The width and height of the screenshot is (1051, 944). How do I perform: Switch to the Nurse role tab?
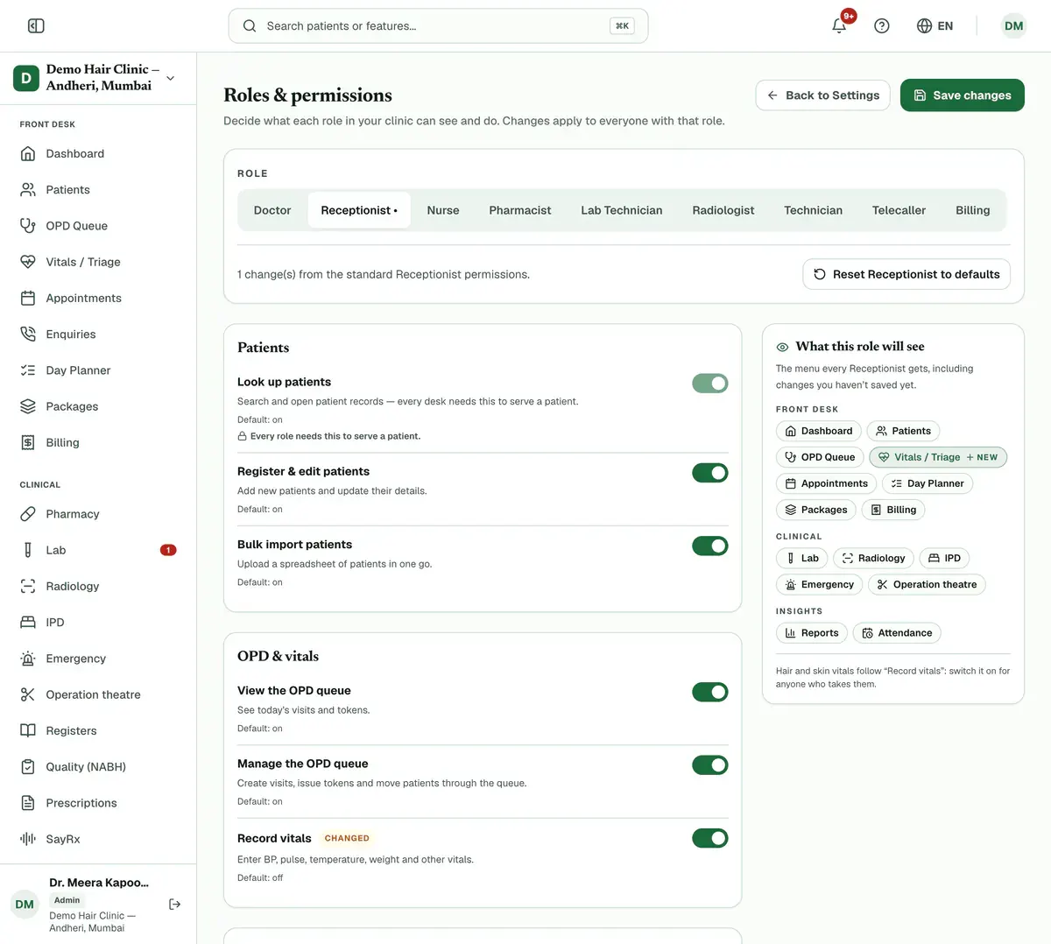coord(443,210)
